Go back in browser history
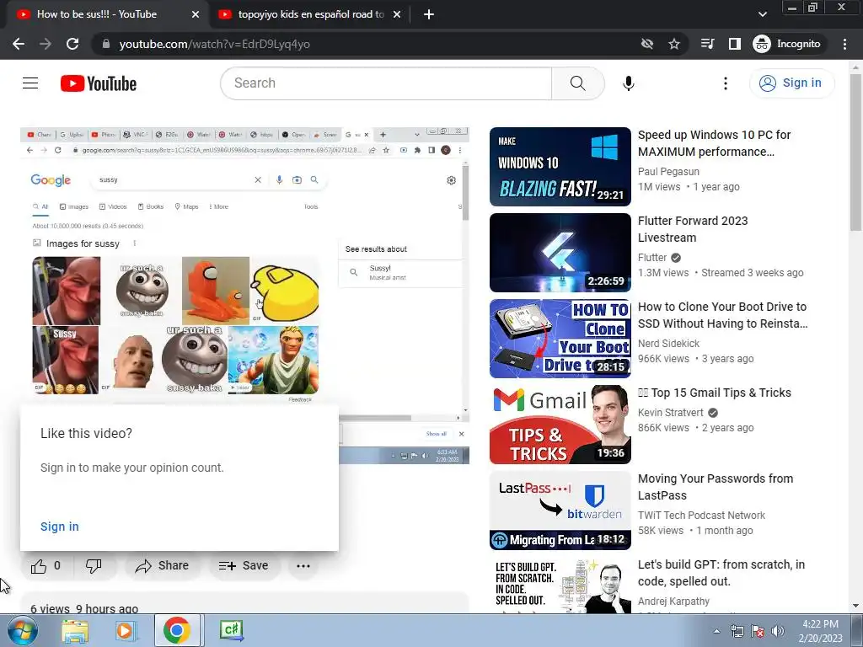Viewport: 863px width, 647px height. click(19, 44)
